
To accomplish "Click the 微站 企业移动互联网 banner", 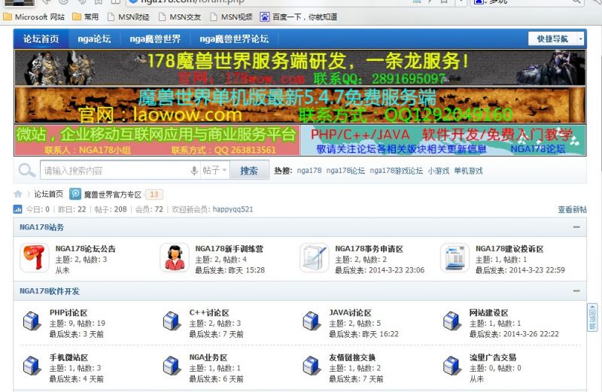I will 157,140.
